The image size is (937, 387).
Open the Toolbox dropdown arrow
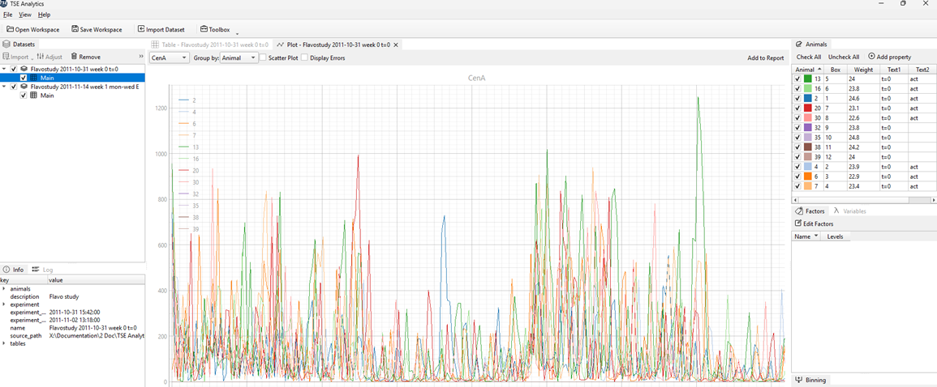click(x=237, y=33)
